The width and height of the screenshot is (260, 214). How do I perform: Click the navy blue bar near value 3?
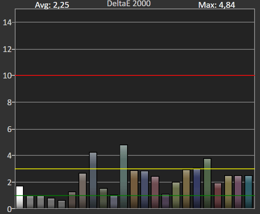(x=197, y=188)
